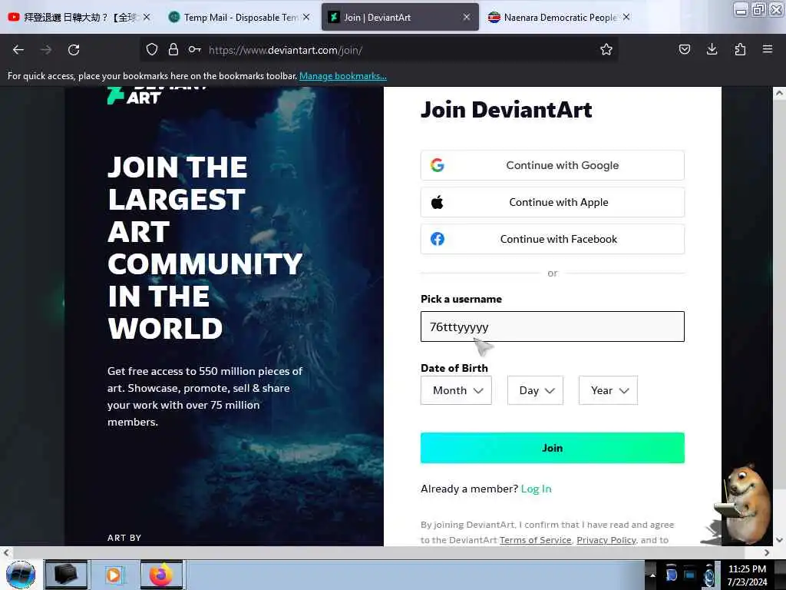Continue with Apple
Screen dimensions: 786x590
[553, 202]
